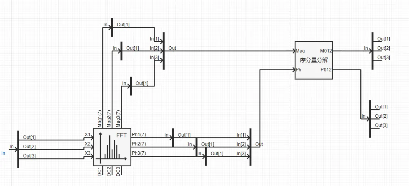Image resolution: width=409 pixels, height=186 pixels.
Task: Select the leftmost input demux bar
Action: pos(18,149)
